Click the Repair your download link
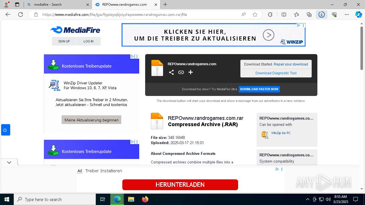The image size is (365, 205). (x=291, y=64)
